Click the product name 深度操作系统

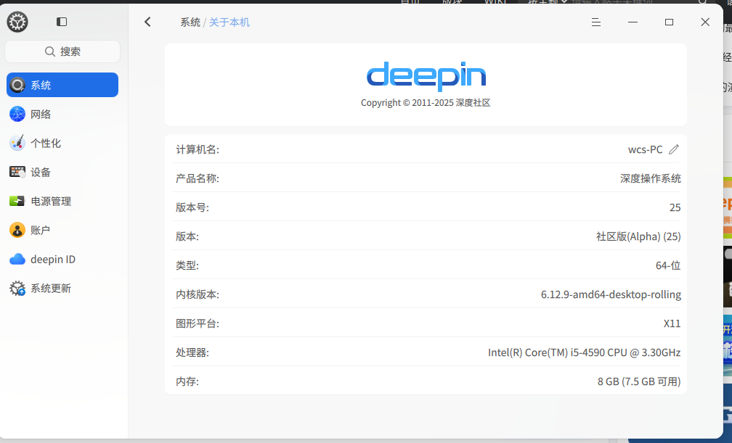[651, 178]
